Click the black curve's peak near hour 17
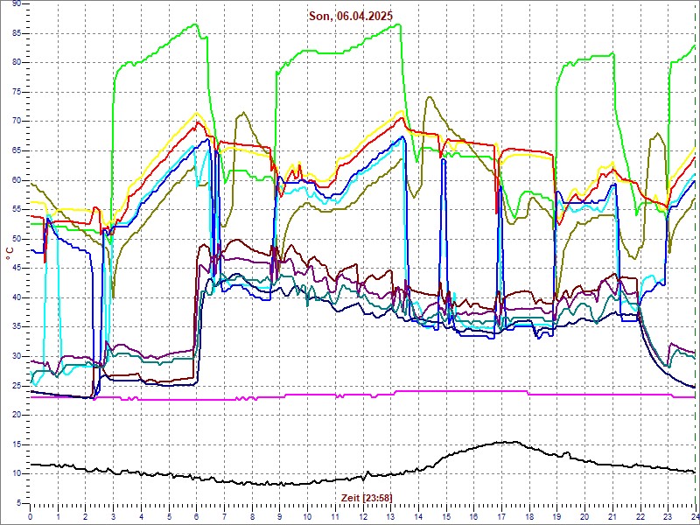700x525 pixels. (x=507, y=442)
